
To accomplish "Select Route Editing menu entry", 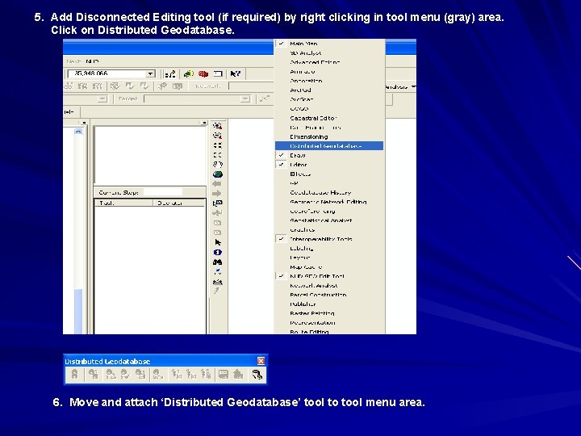I will (329, 332).
